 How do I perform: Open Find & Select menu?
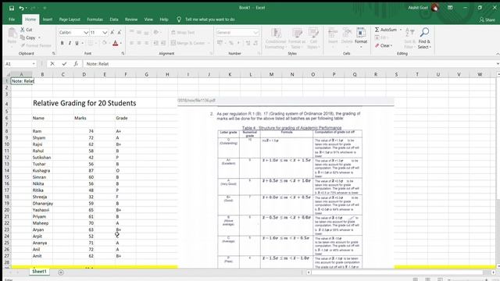point(424,38)
